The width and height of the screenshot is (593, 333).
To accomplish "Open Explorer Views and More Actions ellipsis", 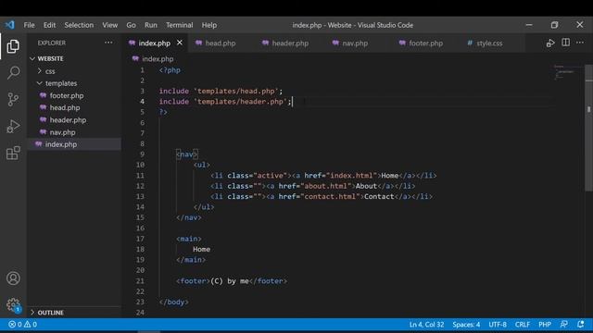I will click(x=108, y=43).
